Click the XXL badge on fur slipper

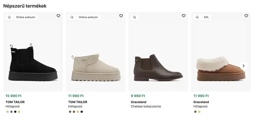[x=206, y=17]
